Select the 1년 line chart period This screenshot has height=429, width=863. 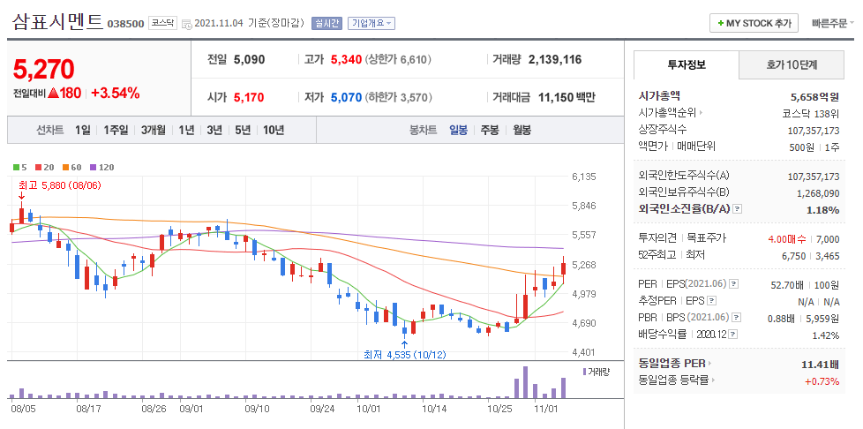pos(186,131)
